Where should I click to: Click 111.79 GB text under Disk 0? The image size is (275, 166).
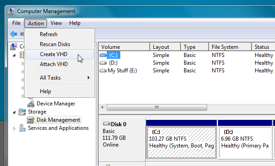114,138
